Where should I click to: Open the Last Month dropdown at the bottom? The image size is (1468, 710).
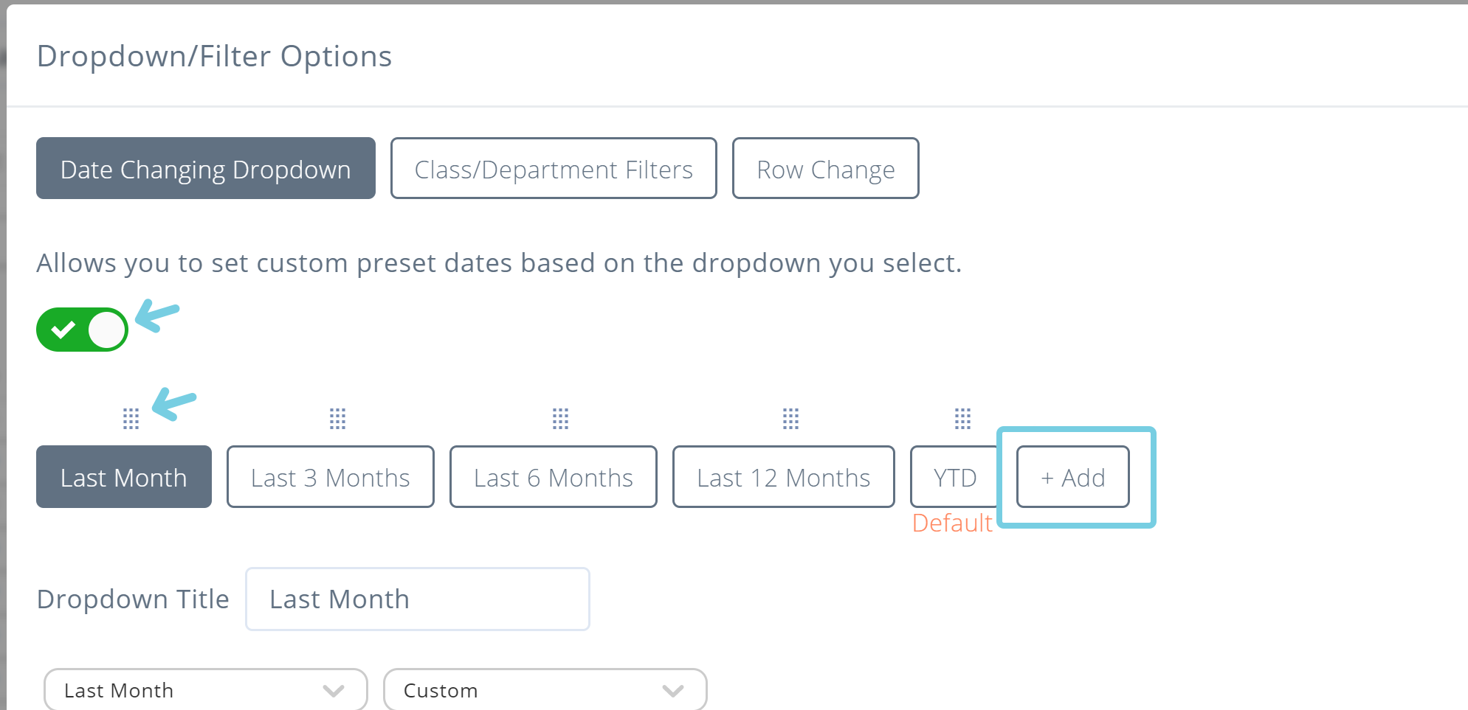click(x=204, y=689)
